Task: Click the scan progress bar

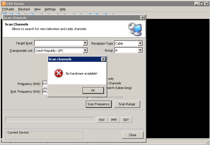Action: pos(50,119)
